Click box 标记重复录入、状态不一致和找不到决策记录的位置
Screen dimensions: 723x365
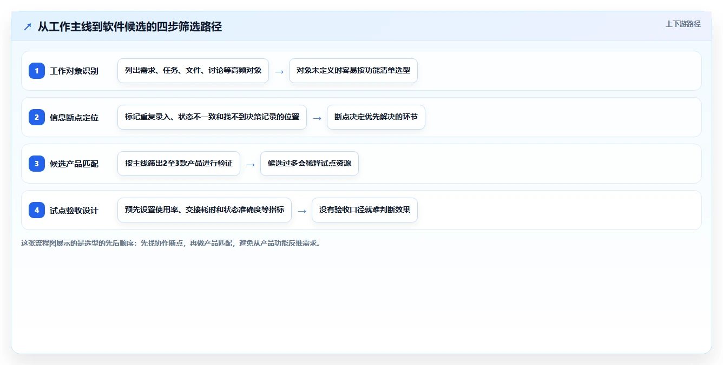coord(212,117)
